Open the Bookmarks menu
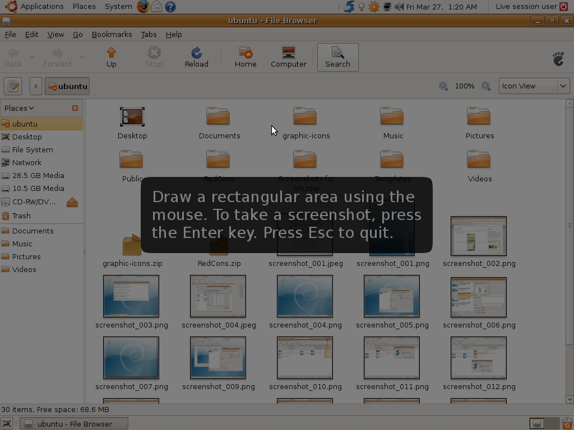Image resolution: width=574 pixels, height=430 pixels. pyautogui.click(x=112, y=34)
